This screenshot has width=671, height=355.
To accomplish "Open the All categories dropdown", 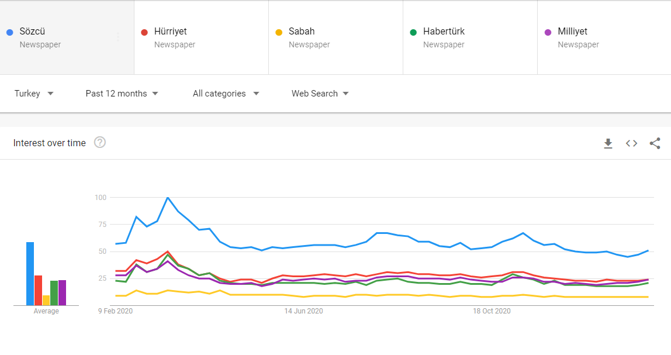I will click(226, 94).
